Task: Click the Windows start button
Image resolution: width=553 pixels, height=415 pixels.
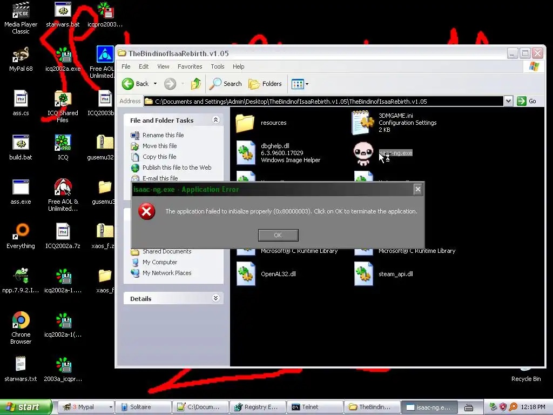Action: (x=25, y=407)
